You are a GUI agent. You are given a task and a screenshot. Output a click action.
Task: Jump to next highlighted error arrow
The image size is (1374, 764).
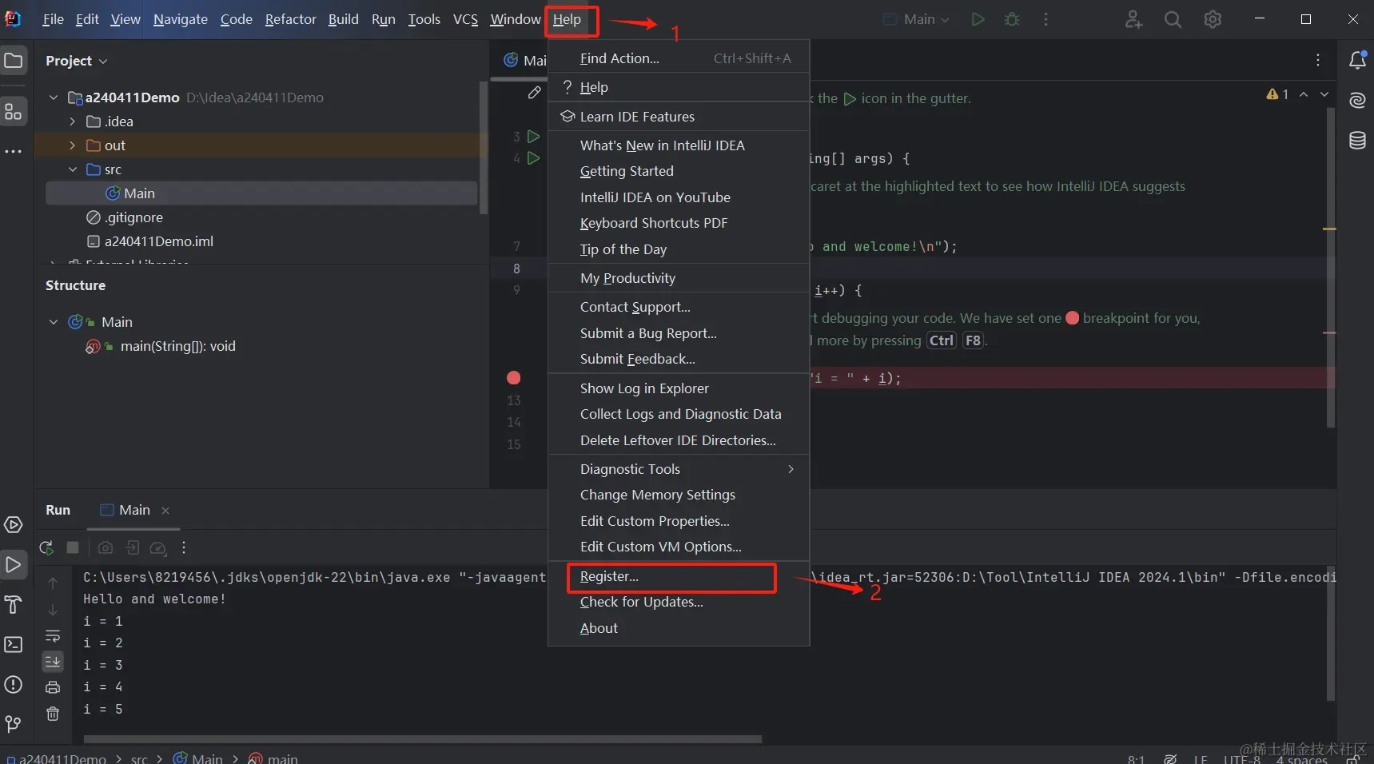(x=1324, y=94)
